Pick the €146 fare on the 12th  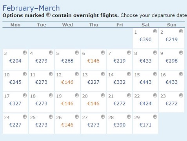pyautogui.click(x=67, y=82)
